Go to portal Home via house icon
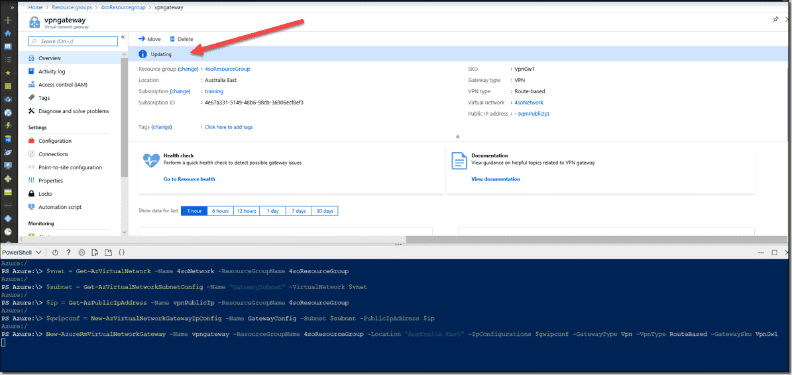This screenshot has height=375, width=792. tap(7, 33)
